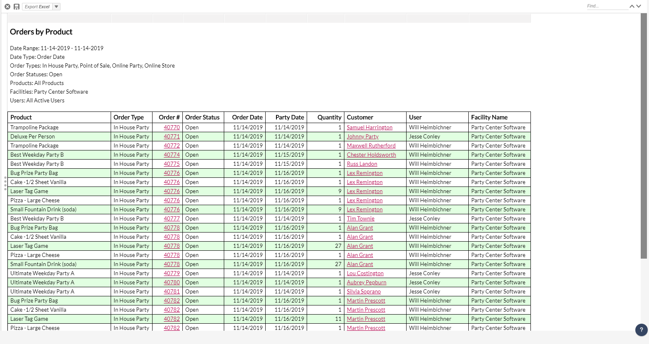Click the Quantity column header
649x344 pixels.
(325, 117)
